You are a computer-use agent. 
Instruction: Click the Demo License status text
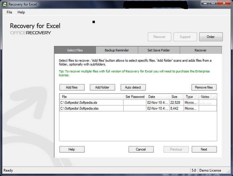210,170
